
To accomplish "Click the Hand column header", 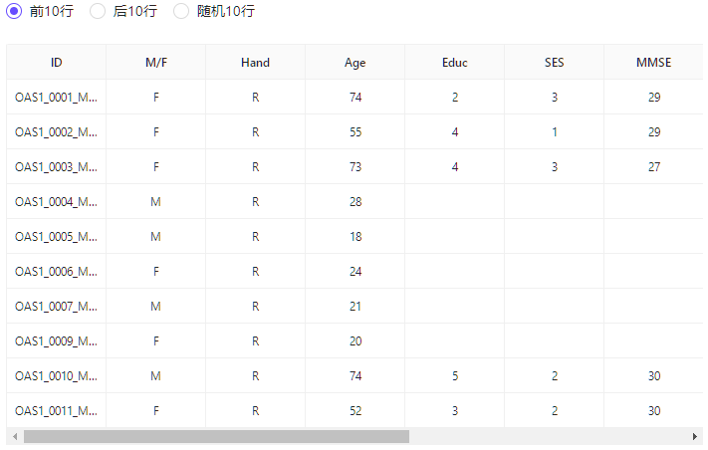I will click(x=255, y=63).
